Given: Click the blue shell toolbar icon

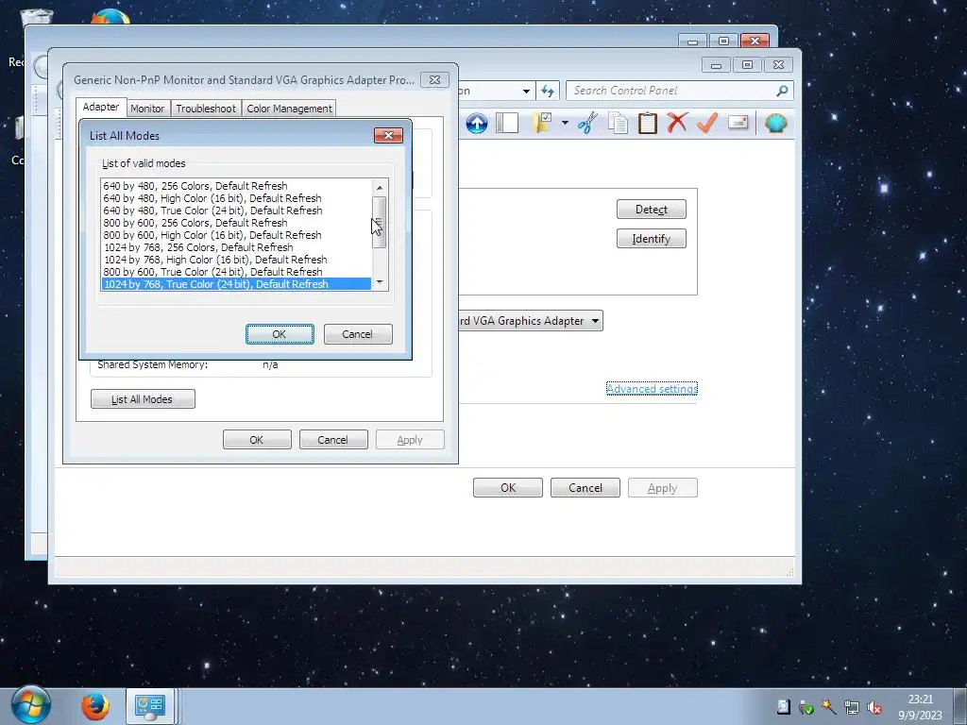Looking at the screenshot, I should pos(776,124).
